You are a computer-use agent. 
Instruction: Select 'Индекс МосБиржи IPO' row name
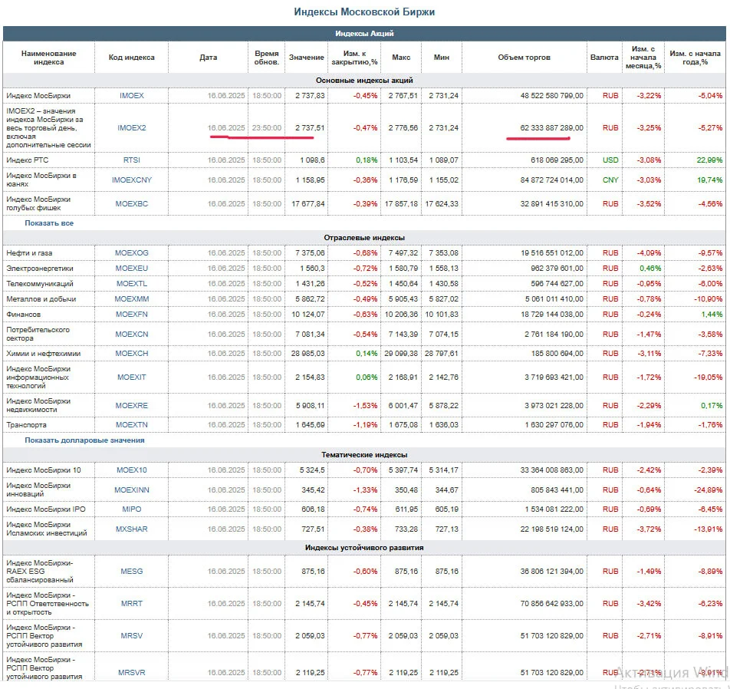pyautogui.click(x=46, y=509)
